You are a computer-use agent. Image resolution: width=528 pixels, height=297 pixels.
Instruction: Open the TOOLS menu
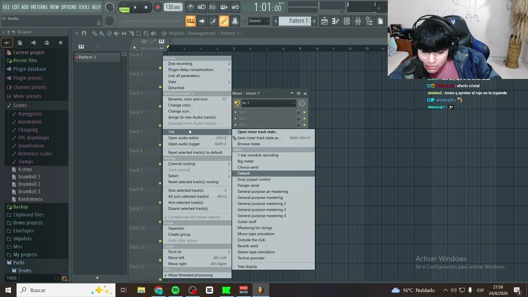tap(84, 7)
